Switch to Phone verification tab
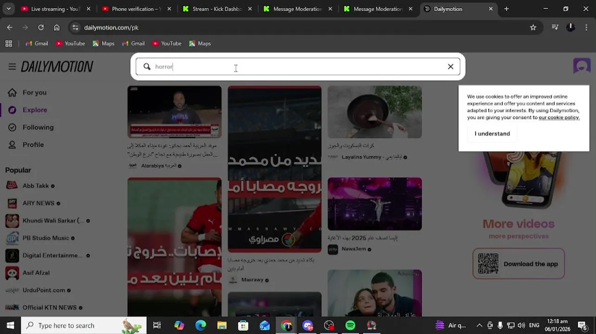The width and height of the screenshot is (596, 334). pos(136,9)
